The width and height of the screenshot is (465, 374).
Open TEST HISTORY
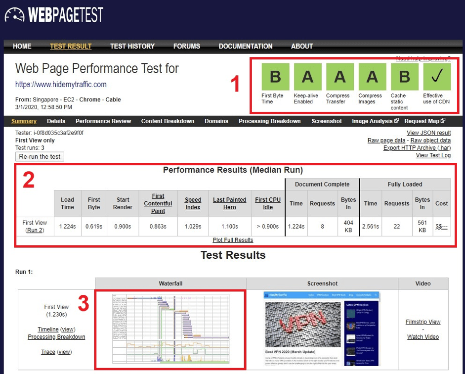(x=132, y=47)
